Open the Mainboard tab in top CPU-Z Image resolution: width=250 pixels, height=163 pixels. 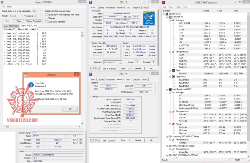[x=110, y=8]
